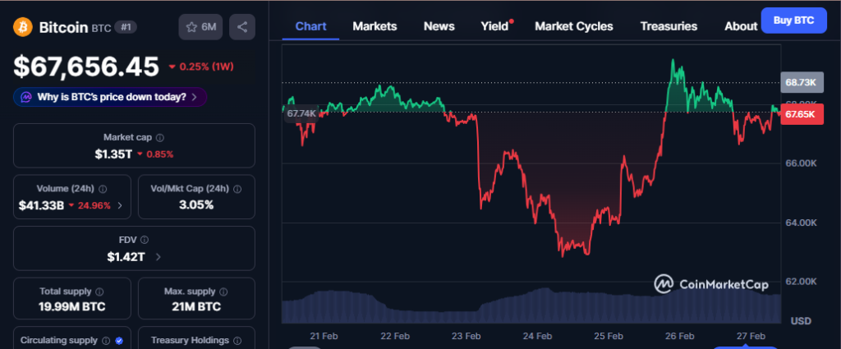Click the share icon button
This screenshot has width=841, height=349.
[242, 27]
